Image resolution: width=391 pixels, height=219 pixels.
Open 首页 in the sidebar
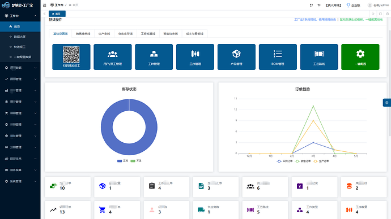pyautogui.click(x=20, y=27)
